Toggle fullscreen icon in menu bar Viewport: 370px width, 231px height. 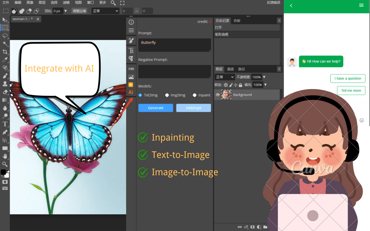[122, 3]
